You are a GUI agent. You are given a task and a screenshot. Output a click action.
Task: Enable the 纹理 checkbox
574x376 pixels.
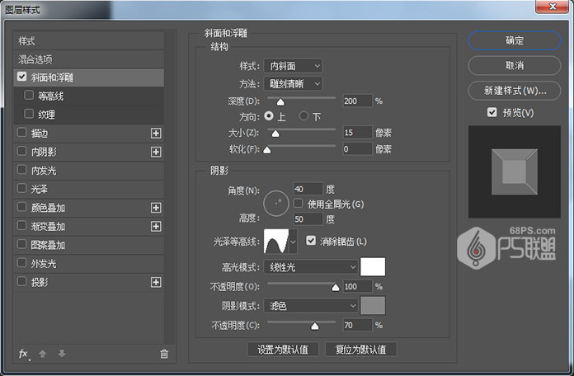pos(29,114)
